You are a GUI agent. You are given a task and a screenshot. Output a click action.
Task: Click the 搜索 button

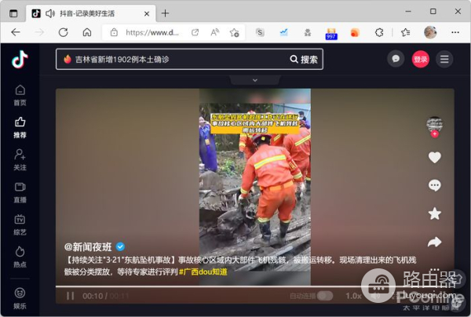[304, 59]
